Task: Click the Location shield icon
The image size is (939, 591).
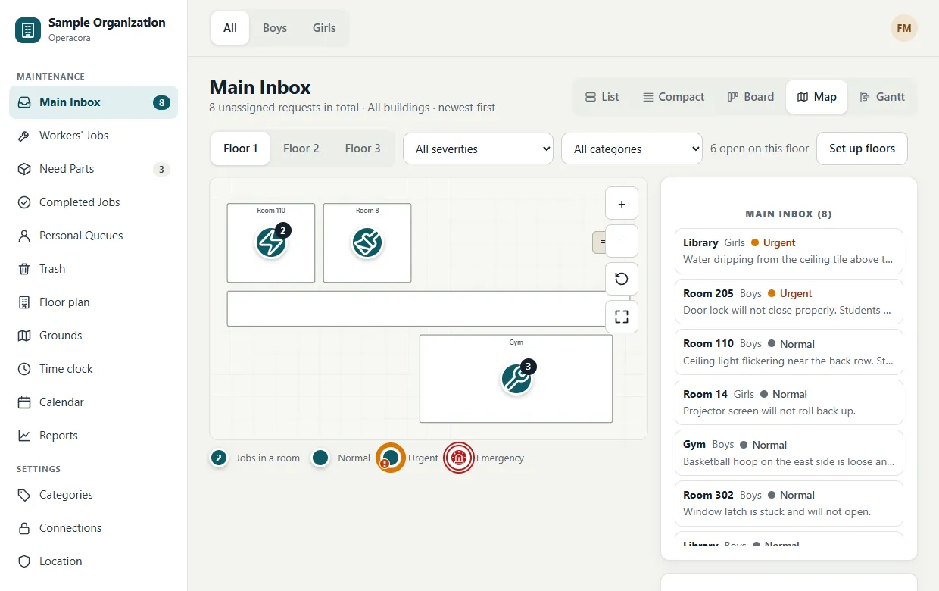Action: [24, 561]
